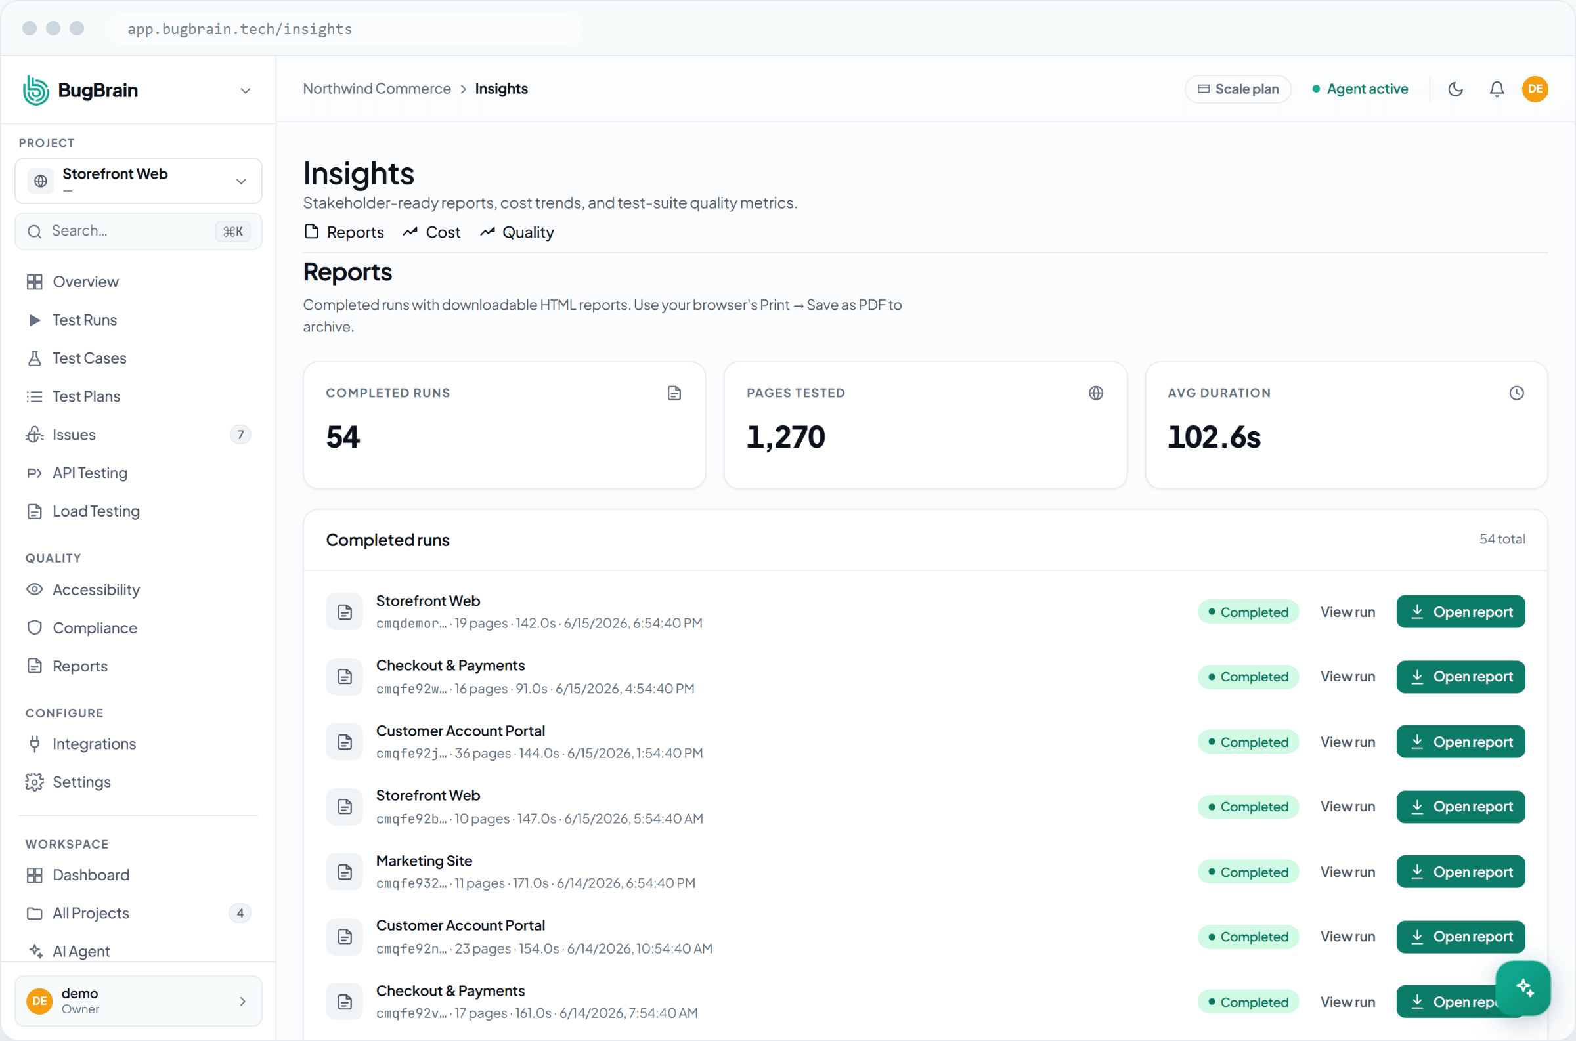View run for Customer Account Portal 154.0s
The height and width of the screenshot is (1041, 1576).
click(x=1347, y=937)
